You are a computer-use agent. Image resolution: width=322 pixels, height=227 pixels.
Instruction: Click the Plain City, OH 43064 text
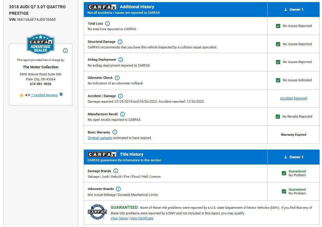point(41,79)
